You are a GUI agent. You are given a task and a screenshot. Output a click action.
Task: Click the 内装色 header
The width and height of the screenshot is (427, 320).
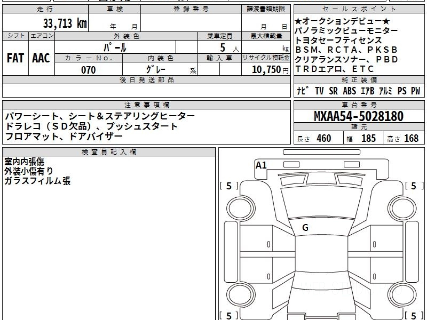tap(160, 58)
